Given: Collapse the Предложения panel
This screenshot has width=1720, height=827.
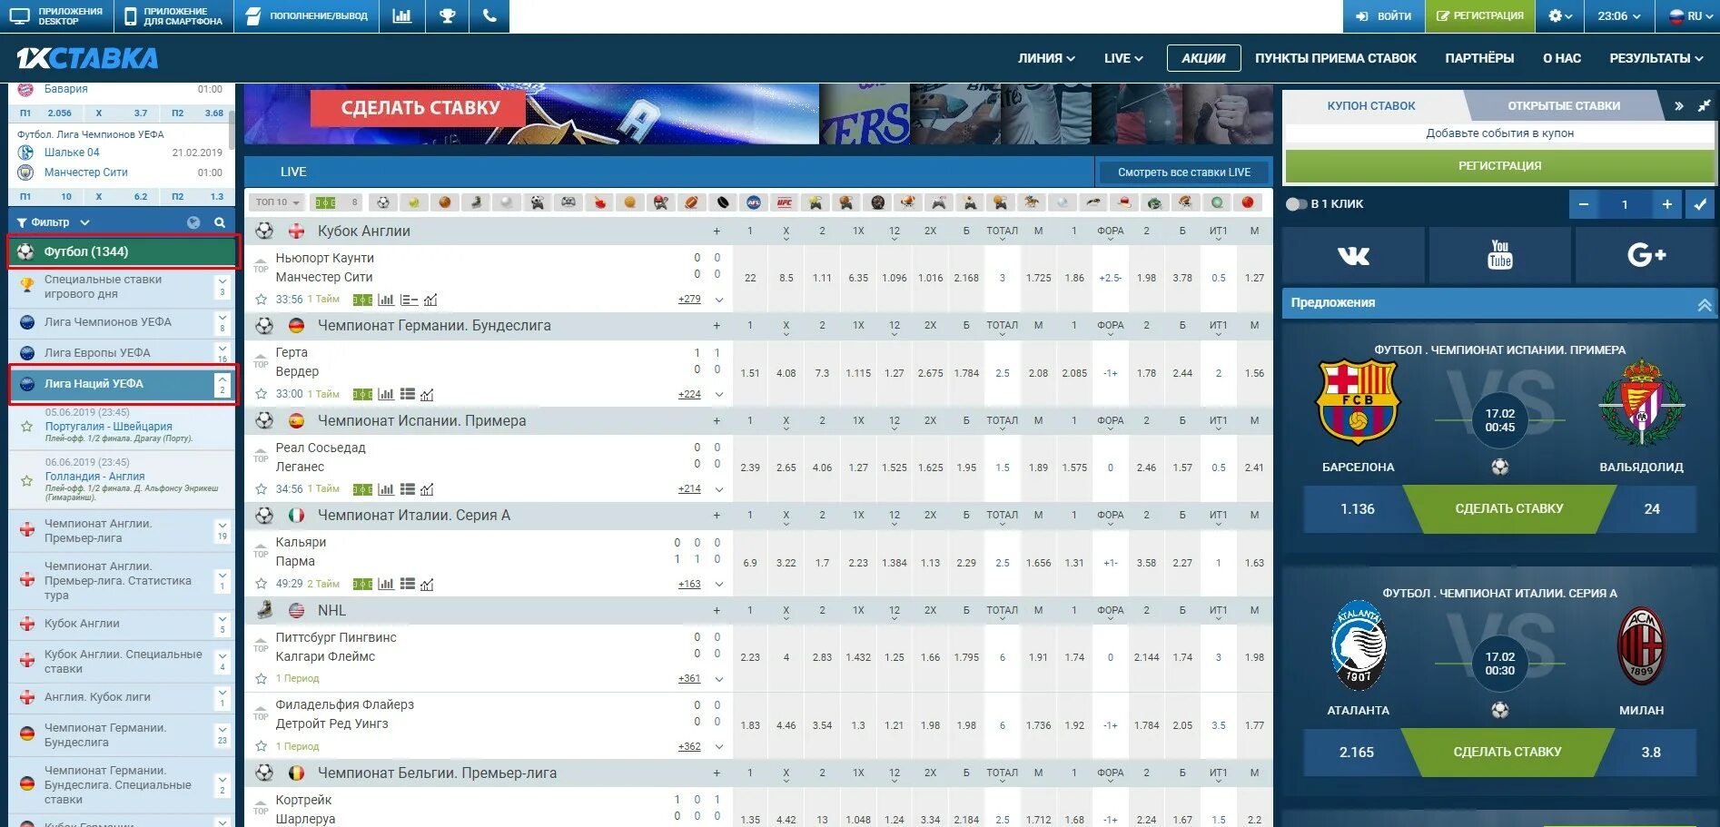Looking at the screenshot, I should pyautogui.click(x=1705, y=304).
